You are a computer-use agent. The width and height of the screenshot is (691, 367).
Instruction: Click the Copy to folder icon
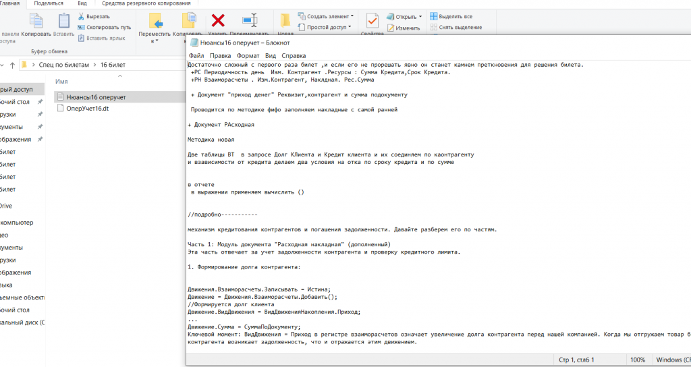pos(189,21)
